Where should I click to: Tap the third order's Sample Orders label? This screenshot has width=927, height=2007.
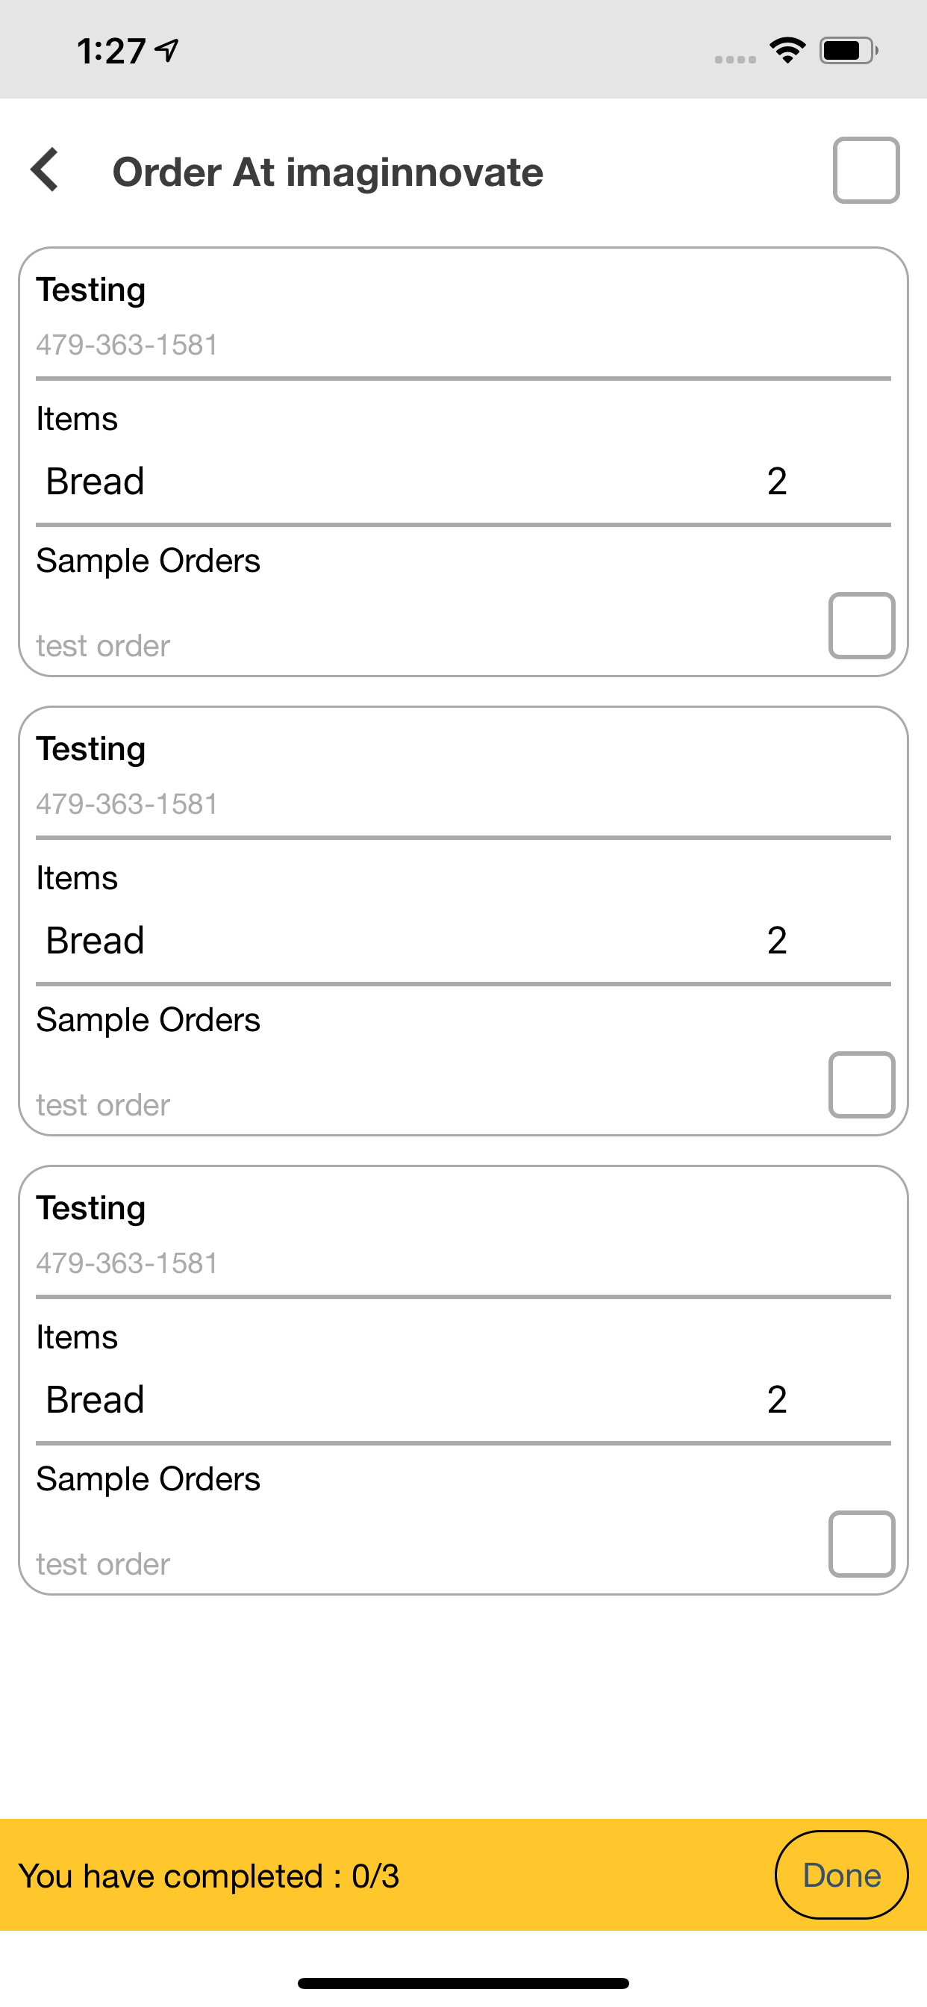pos(148,1479)
